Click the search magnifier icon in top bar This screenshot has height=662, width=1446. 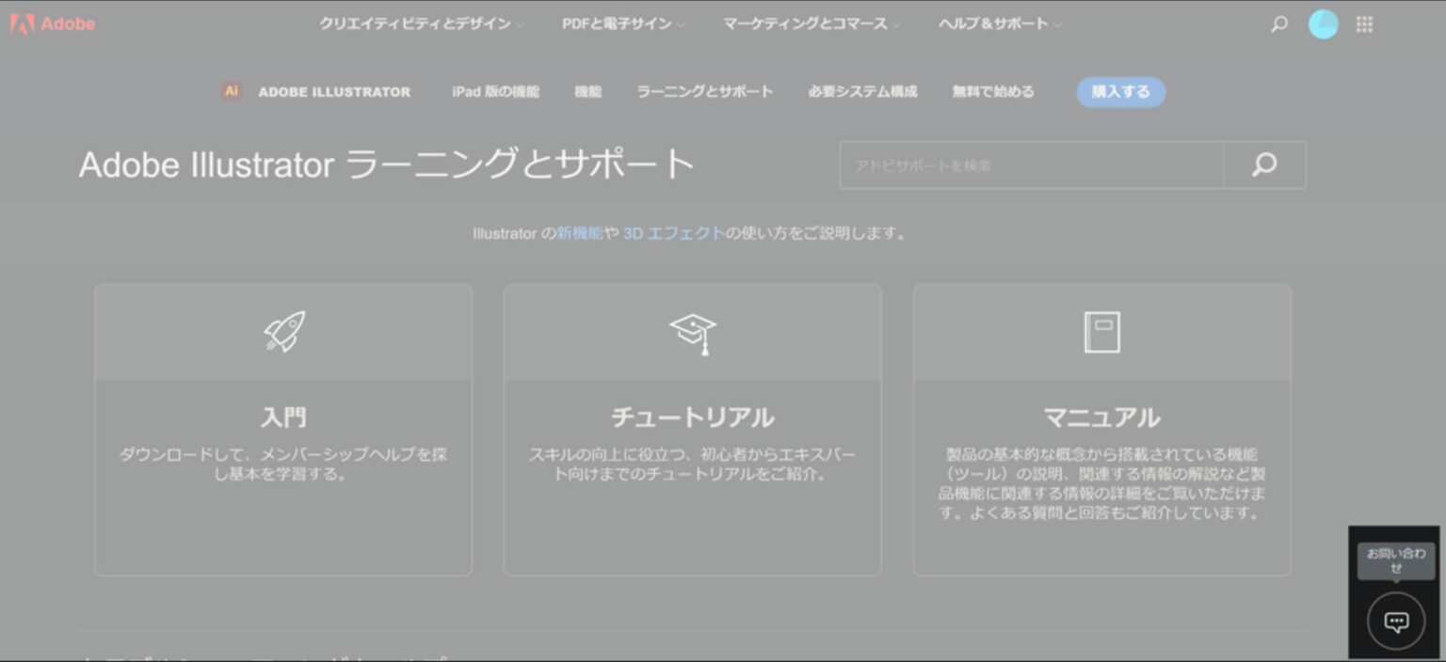1278,24
